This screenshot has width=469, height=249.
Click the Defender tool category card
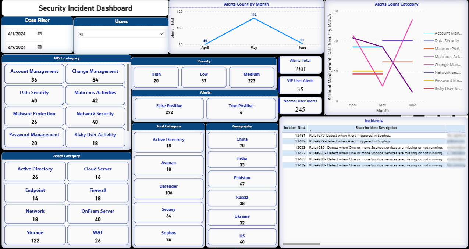point(168,189)
